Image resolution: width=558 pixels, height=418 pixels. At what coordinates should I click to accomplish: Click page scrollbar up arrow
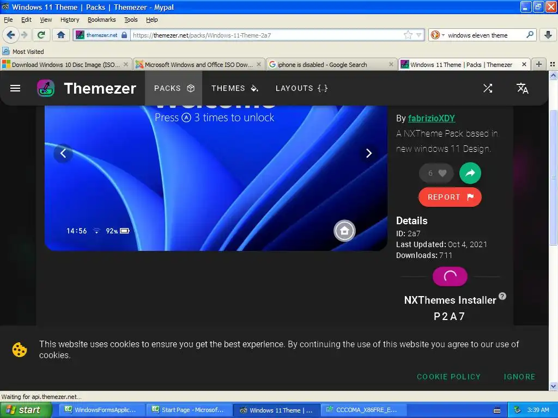(553, 75)
